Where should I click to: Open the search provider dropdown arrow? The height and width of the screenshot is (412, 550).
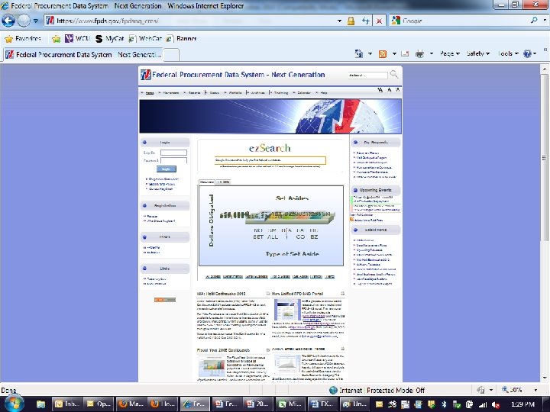pyautogui.click(x=545, y=21)
